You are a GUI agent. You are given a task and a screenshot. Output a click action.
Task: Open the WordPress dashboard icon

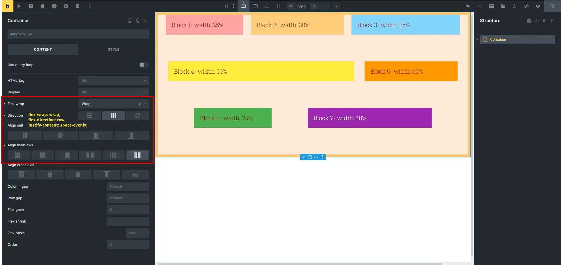(526, 6)
